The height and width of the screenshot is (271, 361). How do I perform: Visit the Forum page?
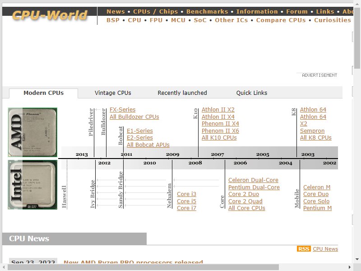pyautogui.click(x=297, y=12)
